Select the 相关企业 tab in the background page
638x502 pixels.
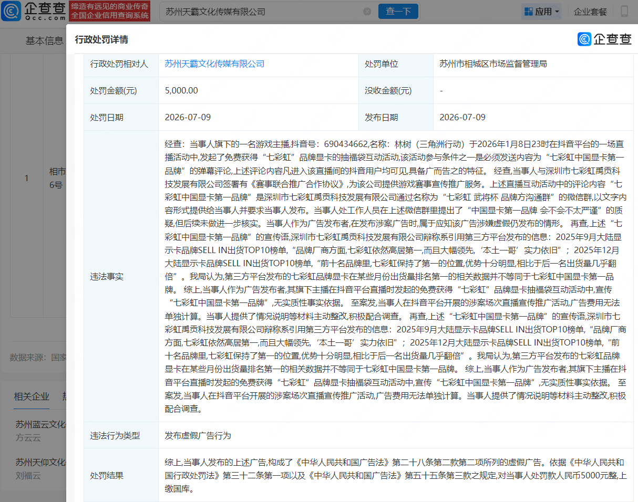[x=32, y=396]
